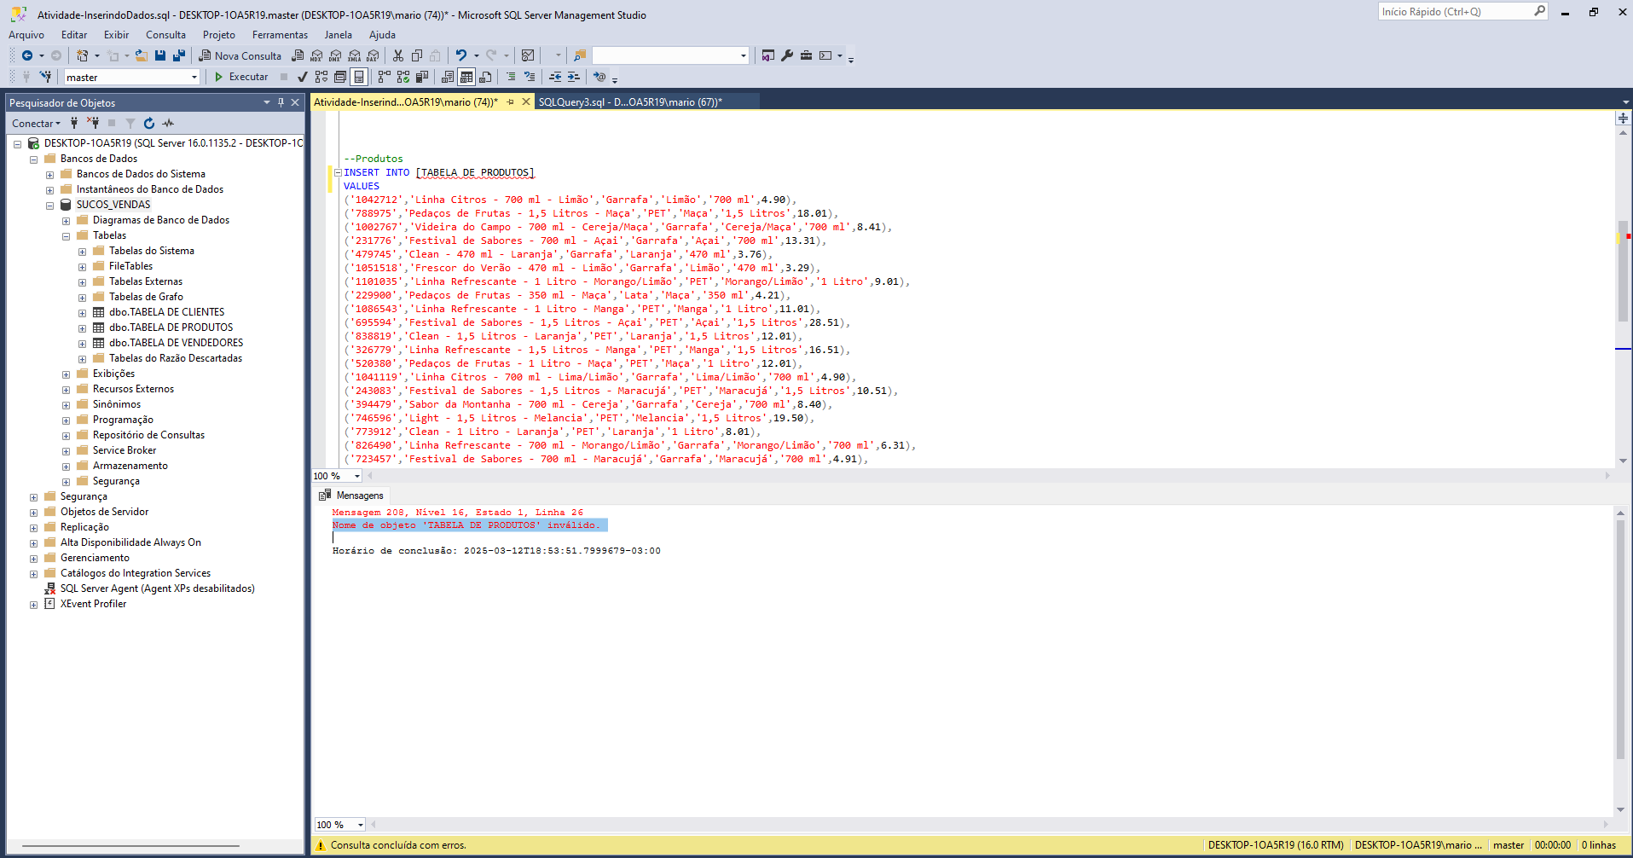Click the wrench Properties icon
This screenshot has width=1633, height=858.
pyautogui.click(x=787, y=55)
